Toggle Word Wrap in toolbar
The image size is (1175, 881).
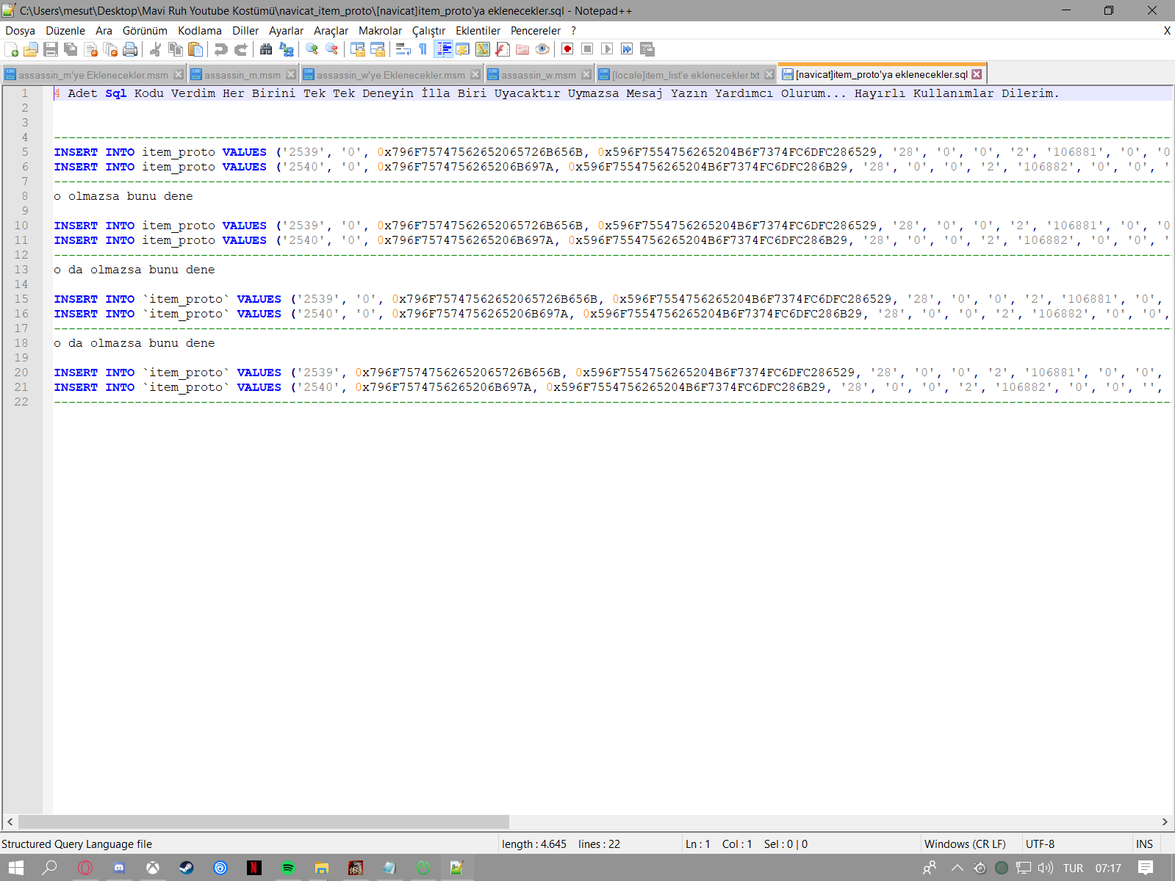click(403, 49)
